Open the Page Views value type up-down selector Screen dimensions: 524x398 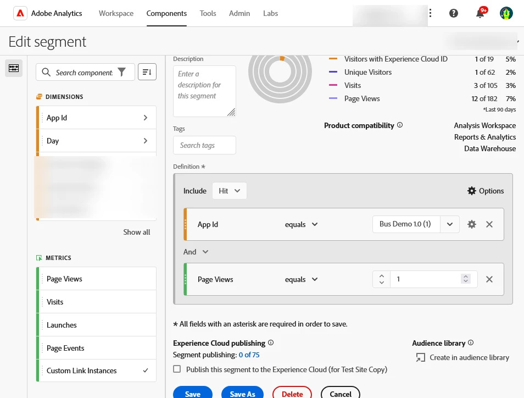pyautogui.click(x=382, y=279)
